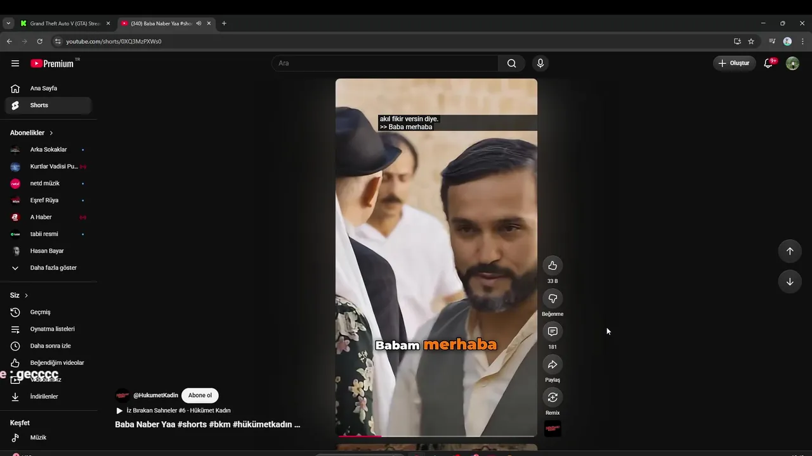The height and width of the screenshot is (456, 812).
Task: Mute tab via speaker icon on YouTube tab
Action: (x=199, y=23)
